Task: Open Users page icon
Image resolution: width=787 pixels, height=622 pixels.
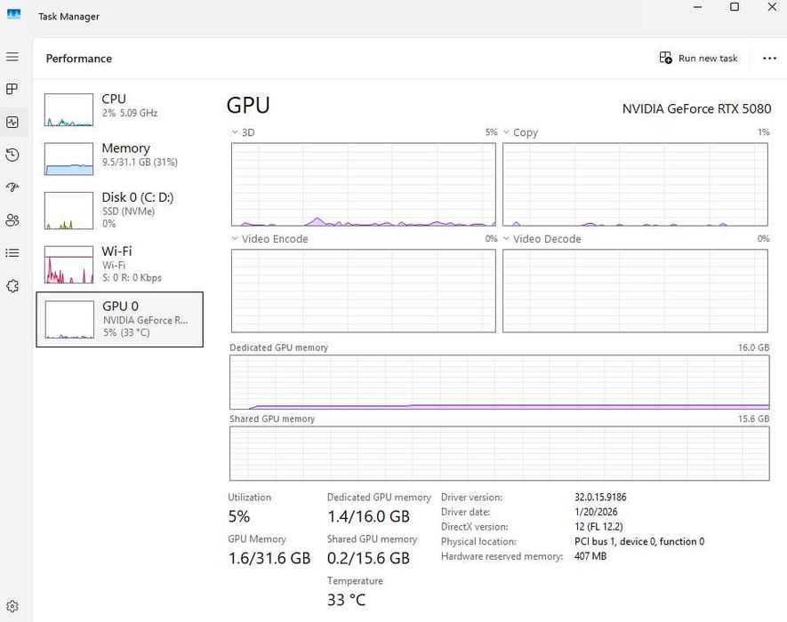Action: 12,219
